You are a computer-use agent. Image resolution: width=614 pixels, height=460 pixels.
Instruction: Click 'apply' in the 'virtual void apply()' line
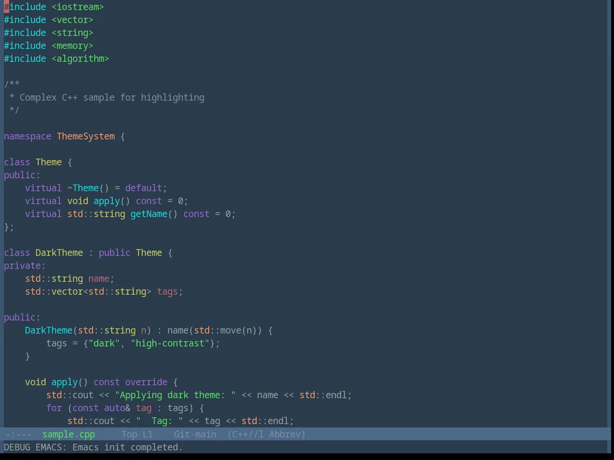coord(106,201)
